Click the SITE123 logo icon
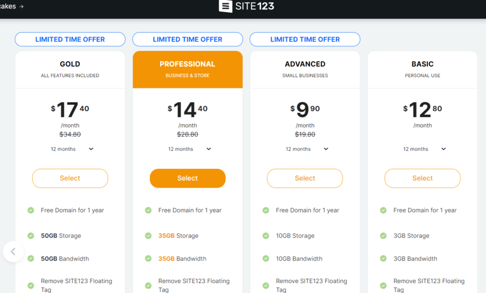The width and height of the screenshot is (486, 293). coord(225,6)
